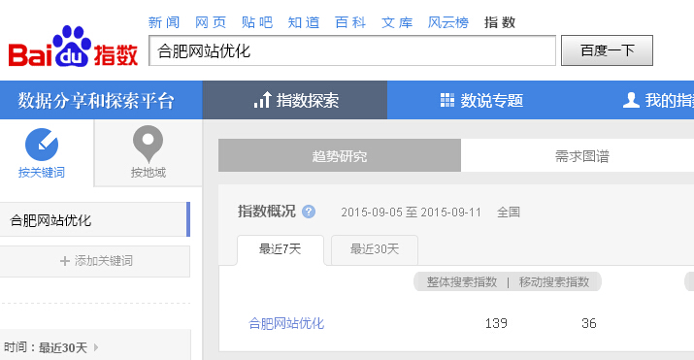694x360 pixels.
Task: Select the 按地域 location pin icon
Action: (x=148, y=145)
